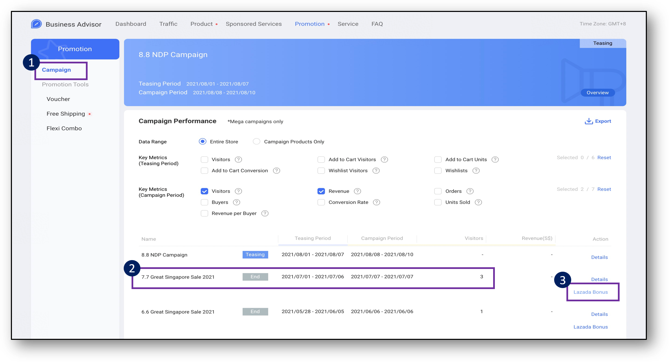Screen dimensions: 669x362
Task: Click help icon next to Revenue metric
Action: [357, 191]
